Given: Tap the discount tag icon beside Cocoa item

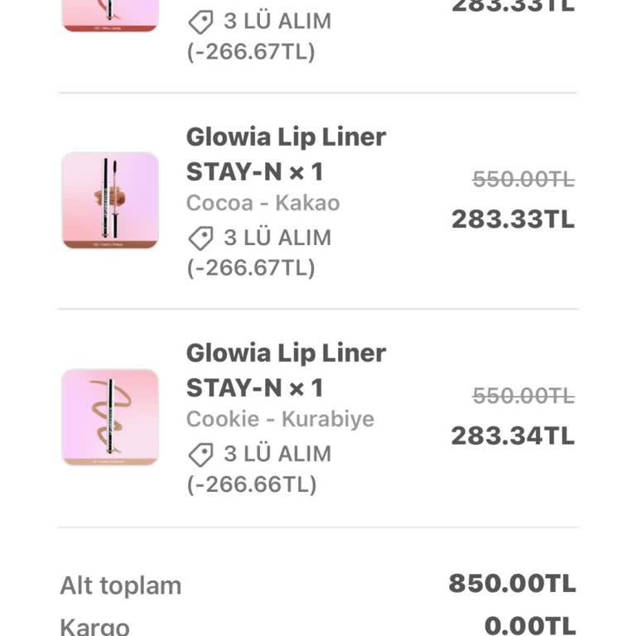Looking at the screenshot, I should 200,238.
